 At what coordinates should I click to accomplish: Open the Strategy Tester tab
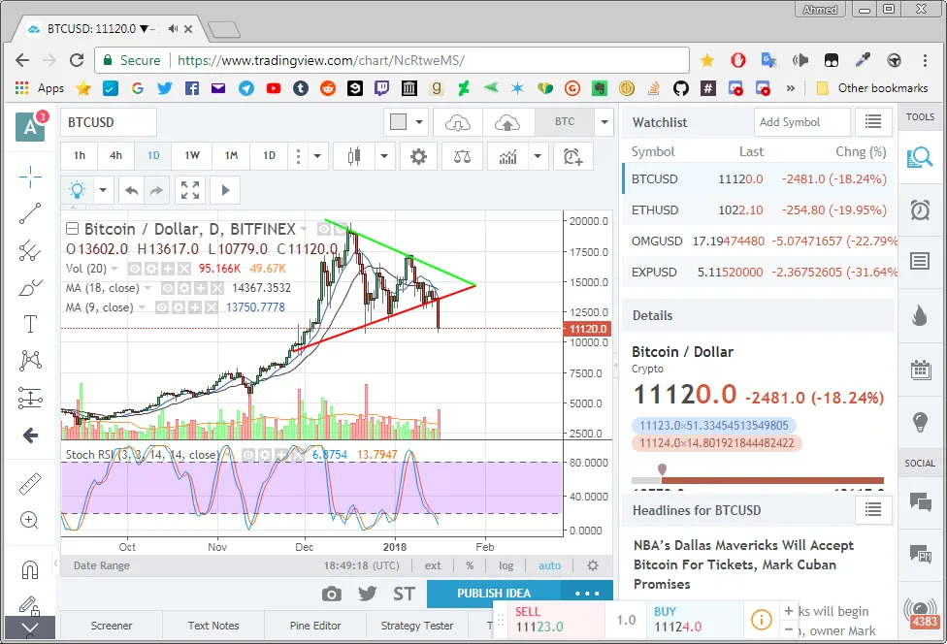(x=416, y=626)
